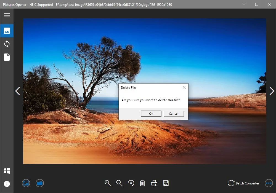Open image file with circular picture button
This screenshot has height=193, width=276.
tap(26, 183)
